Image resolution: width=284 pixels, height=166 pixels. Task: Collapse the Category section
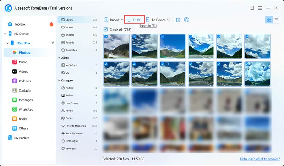(59, 81)
